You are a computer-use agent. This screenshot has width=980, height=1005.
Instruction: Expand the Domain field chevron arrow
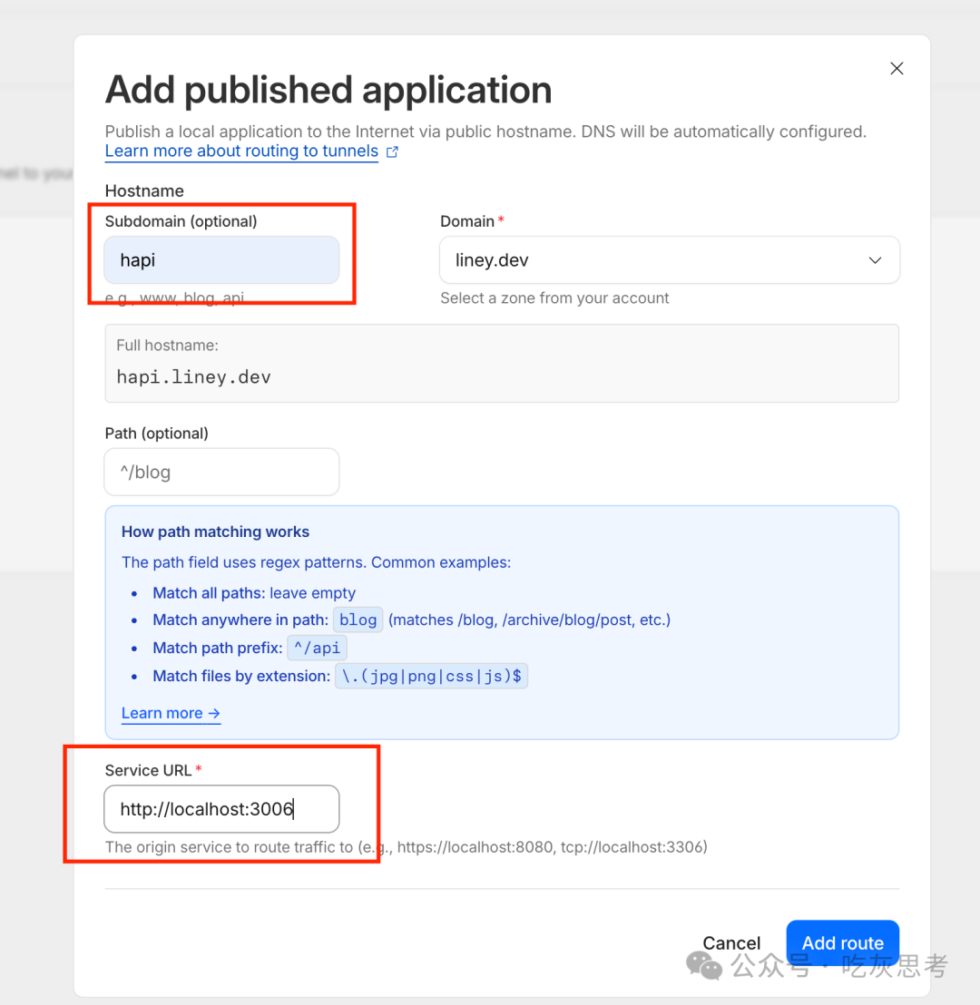pos(875,260)
